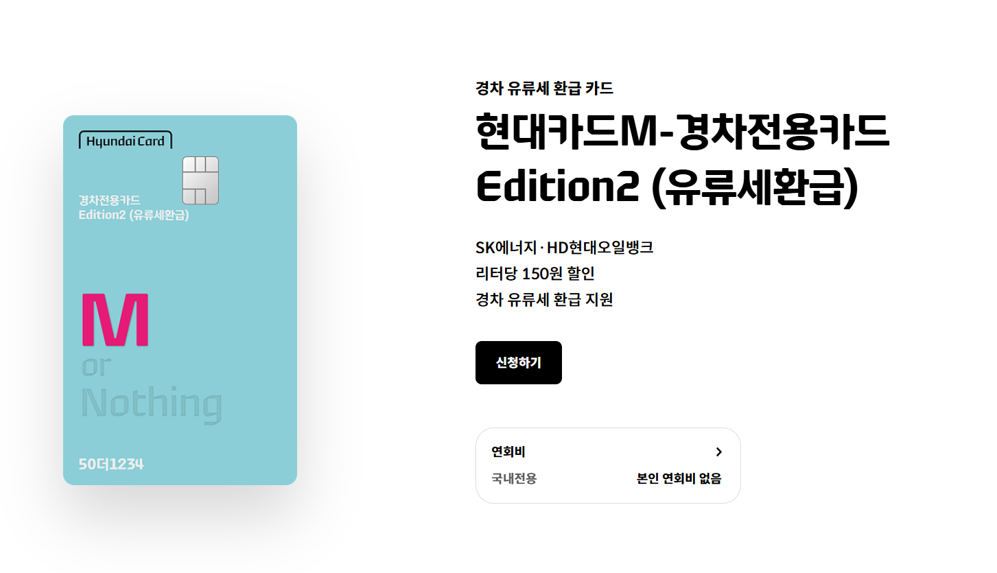Click the 50더1234 card number
This screenshot has width=997, height=573.
click(x=111, y=464)
